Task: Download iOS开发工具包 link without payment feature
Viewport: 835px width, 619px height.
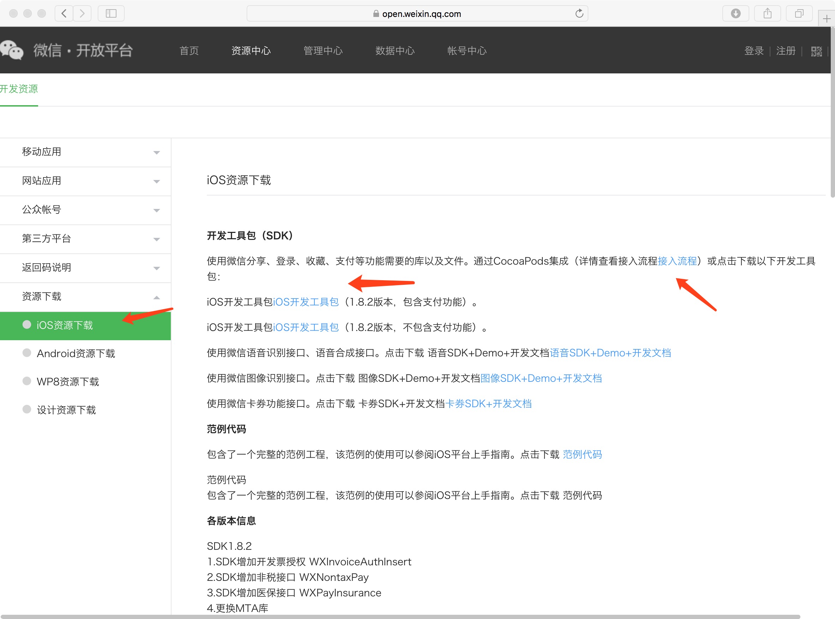Action: [x=306, y=327]
